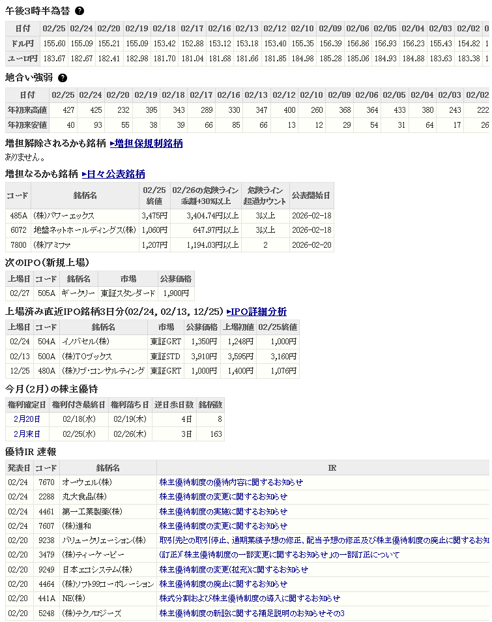492x622 pixels.
Task: Open ティーケーピー correction notice link
Action: [280, 555]
